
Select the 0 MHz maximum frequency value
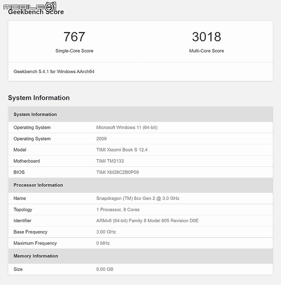[103, 243]
